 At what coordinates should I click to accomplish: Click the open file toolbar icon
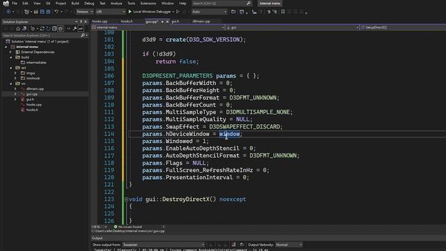(36, 12)
